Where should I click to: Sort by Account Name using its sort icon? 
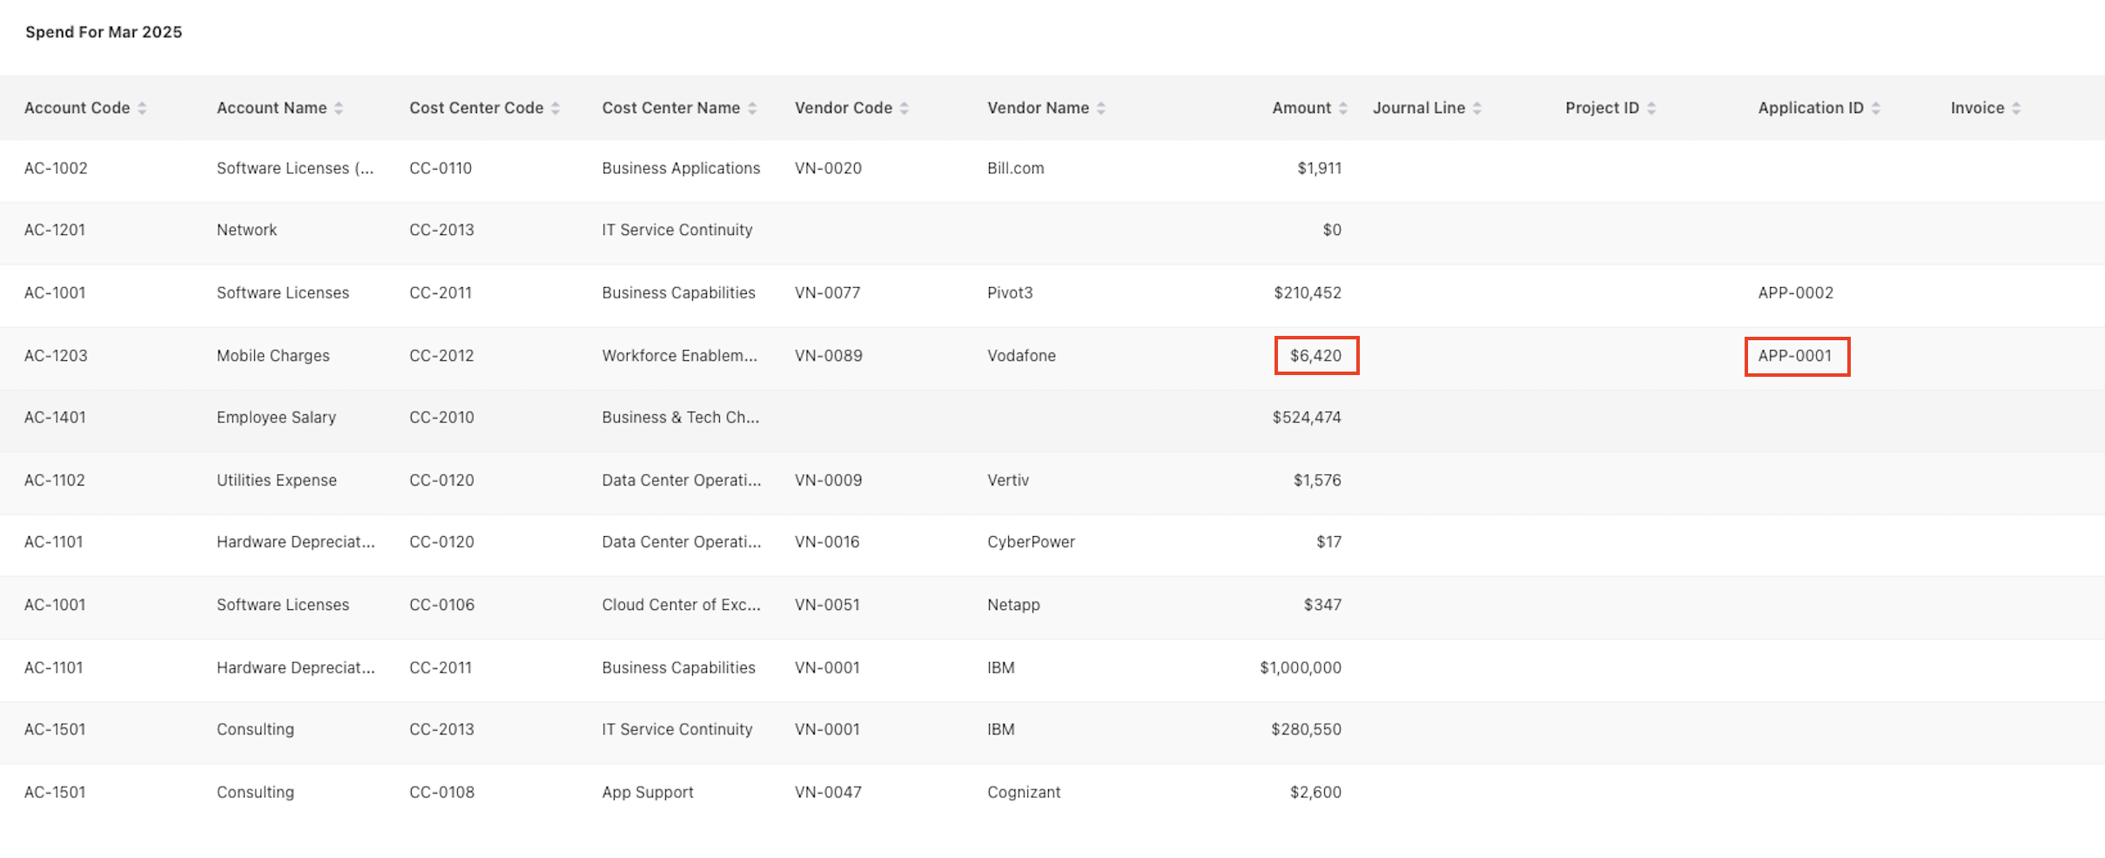pos(339,108)
